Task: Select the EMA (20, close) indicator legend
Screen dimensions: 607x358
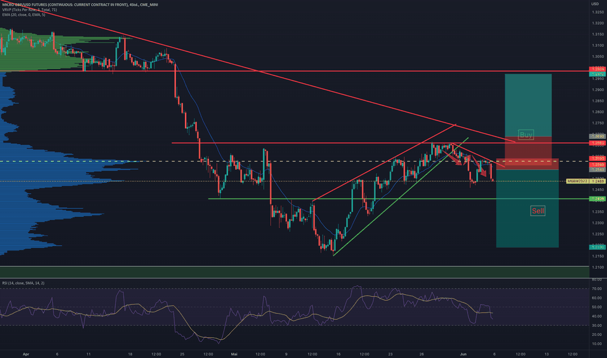Action: click(23, 15)
